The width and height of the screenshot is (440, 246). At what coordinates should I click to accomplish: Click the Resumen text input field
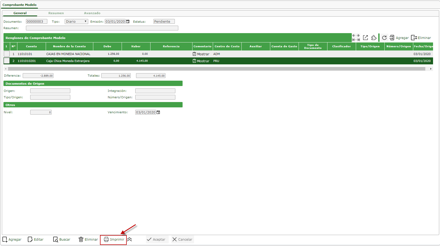point(102,28)
